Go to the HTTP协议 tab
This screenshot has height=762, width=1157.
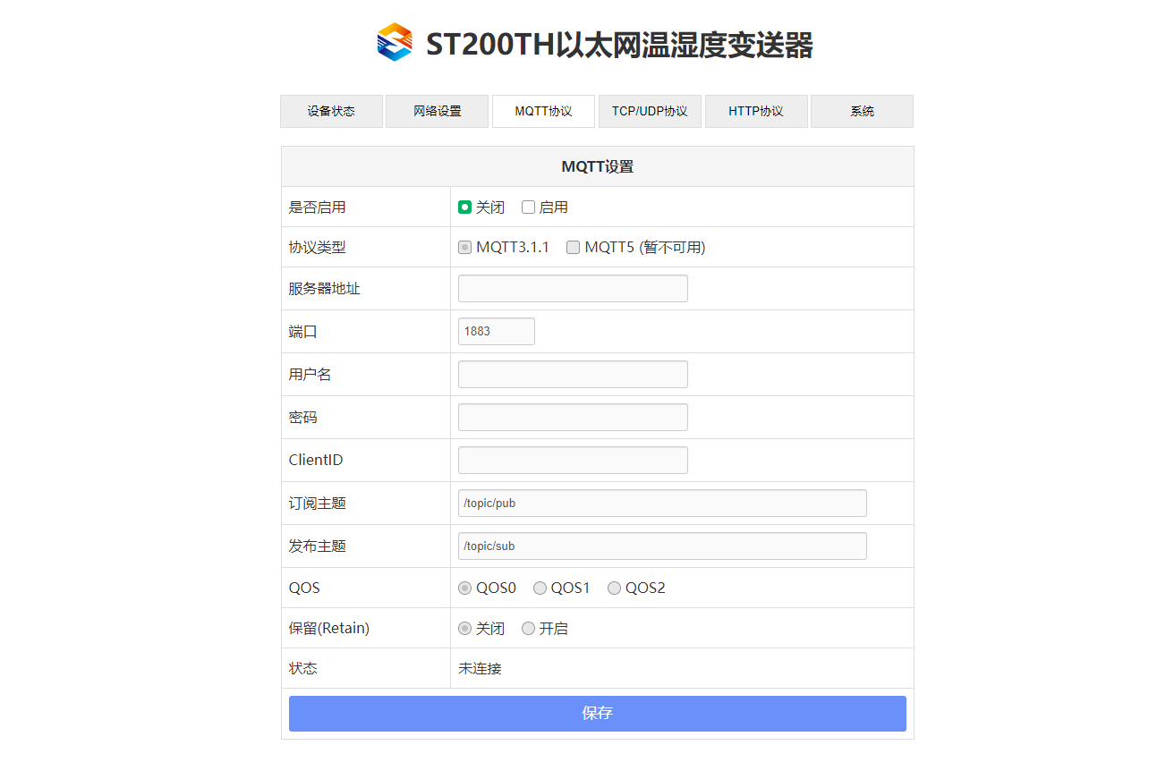click(x=756, y=112)
